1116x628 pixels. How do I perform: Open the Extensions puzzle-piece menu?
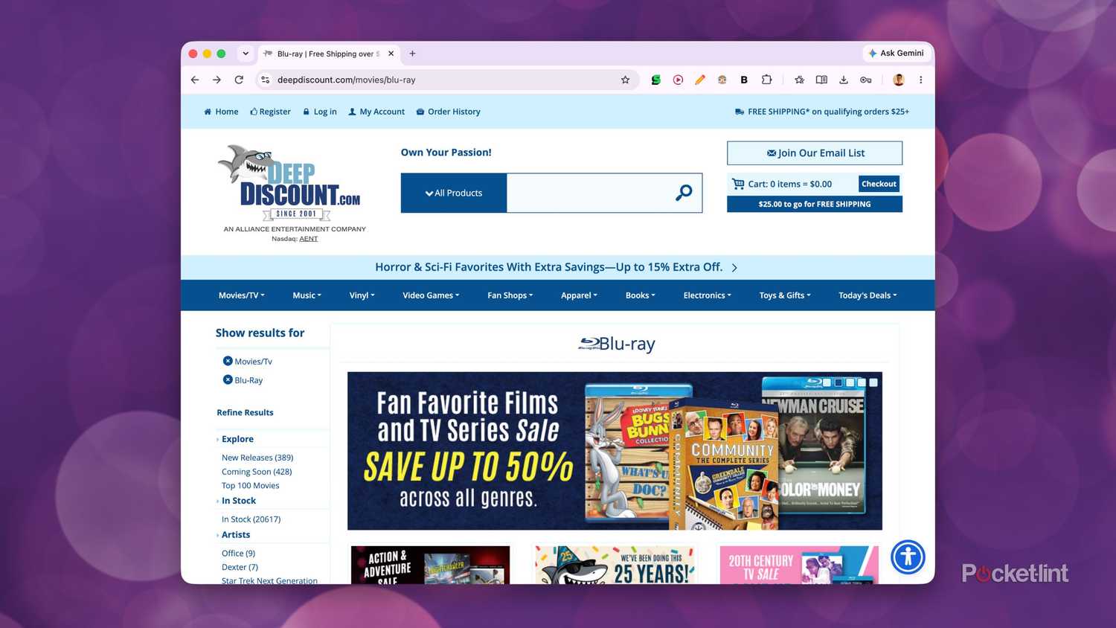[766, 80]
